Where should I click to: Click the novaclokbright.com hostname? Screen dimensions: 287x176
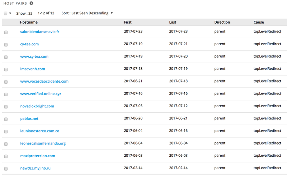37,106
